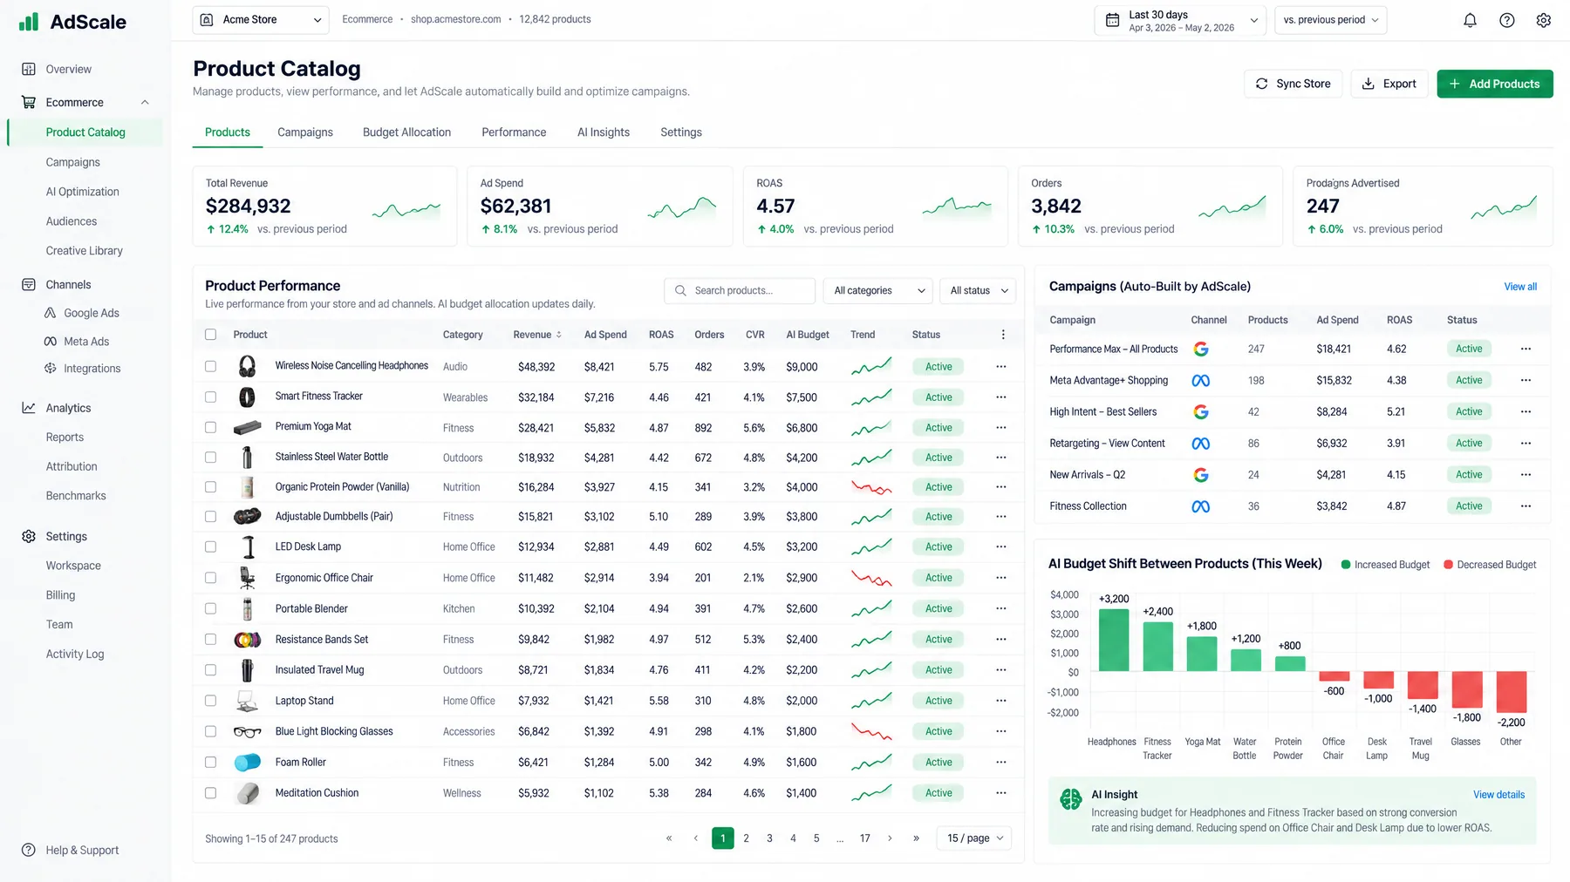
Task: Check the Premium Yoga Mat row
Action: coord(210,428)
